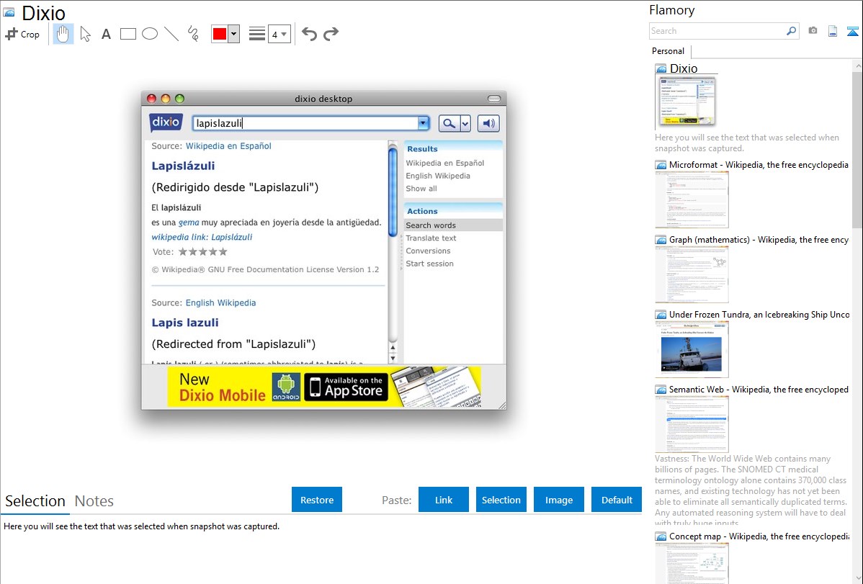Select 'Translate text' under Actions
863x584 pixels.
tap(431, 238)
